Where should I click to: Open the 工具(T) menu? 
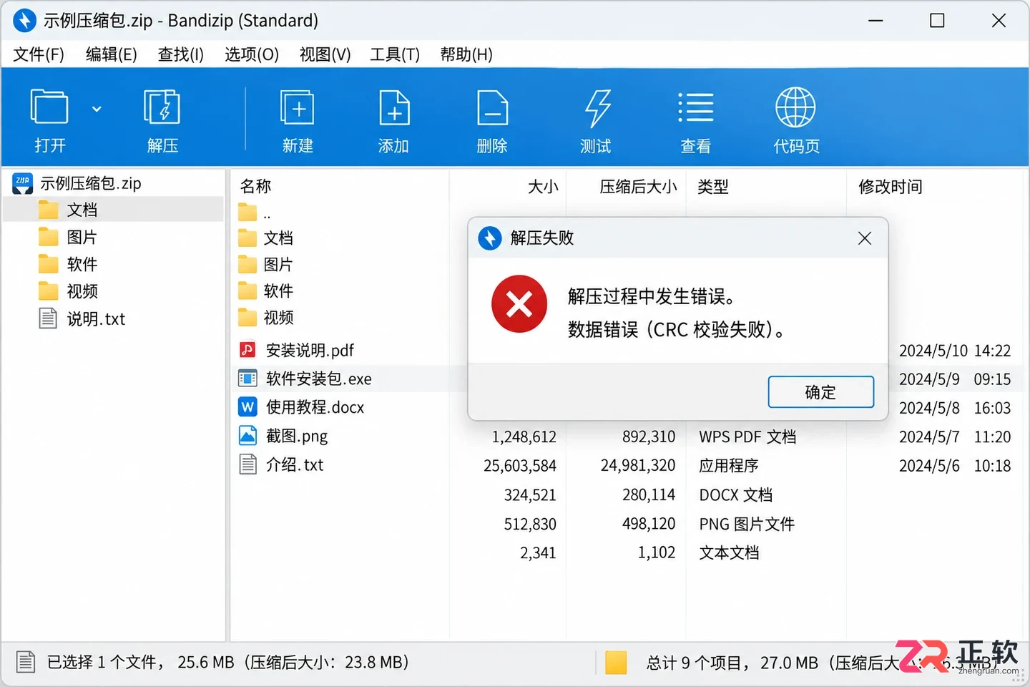click(x=395, y=54)
